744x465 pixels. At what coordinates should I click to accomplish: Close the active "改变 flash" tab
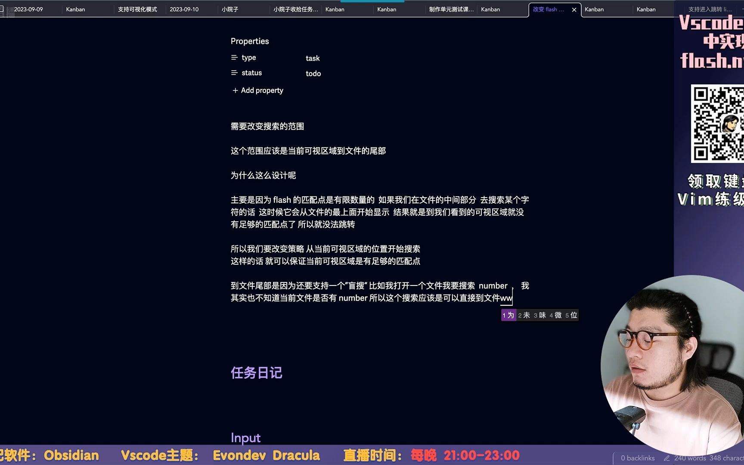coord(574,9)
